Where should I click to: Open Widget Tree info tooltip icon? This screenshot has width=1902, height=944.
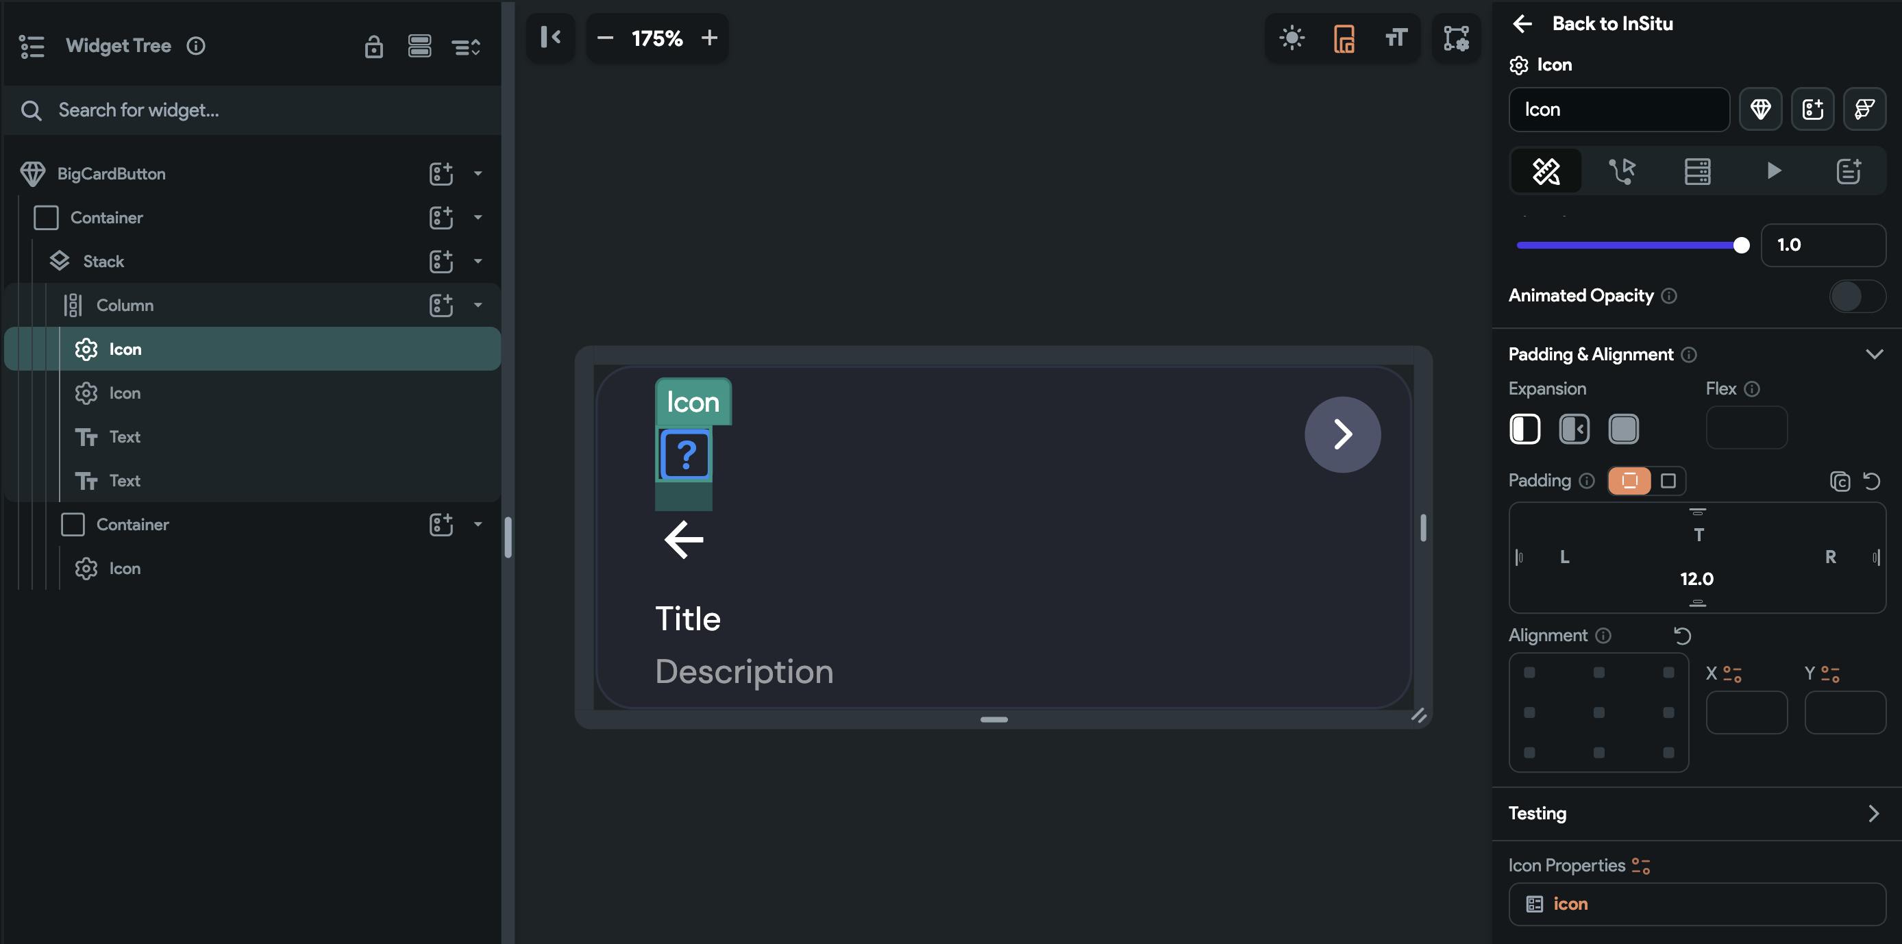(196, 46)
